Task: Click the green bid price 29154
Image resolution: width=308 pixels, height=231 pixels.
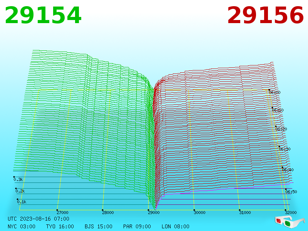Action: point(43,15)
